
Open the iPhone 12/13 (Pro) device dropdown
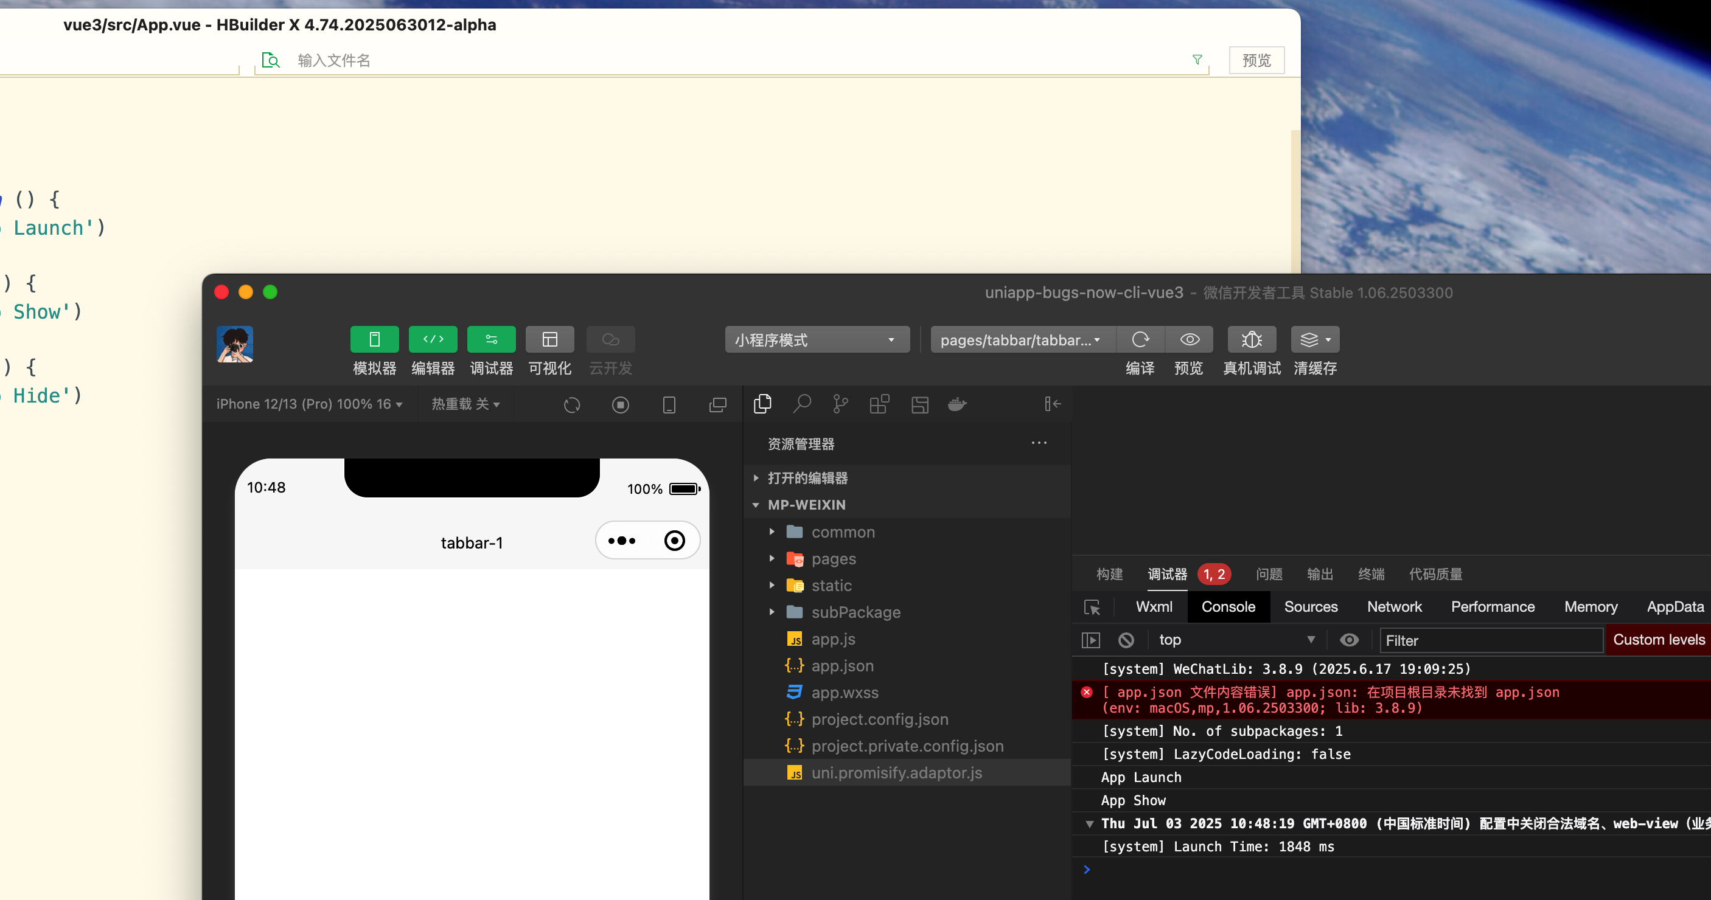click(309, 404)
